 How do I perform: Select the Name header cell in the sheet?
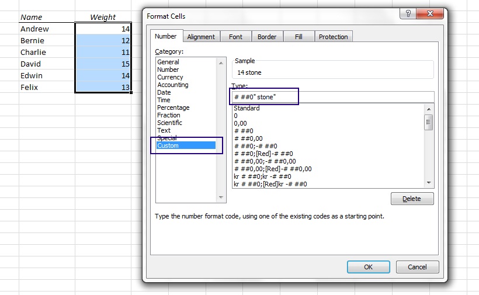pyautogui.click(x=47, y=17)
